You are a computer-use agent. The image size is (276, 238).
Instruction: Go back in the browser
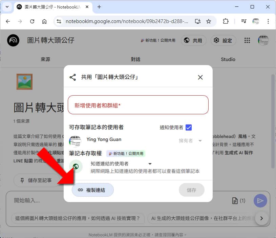tap(8, 21)
